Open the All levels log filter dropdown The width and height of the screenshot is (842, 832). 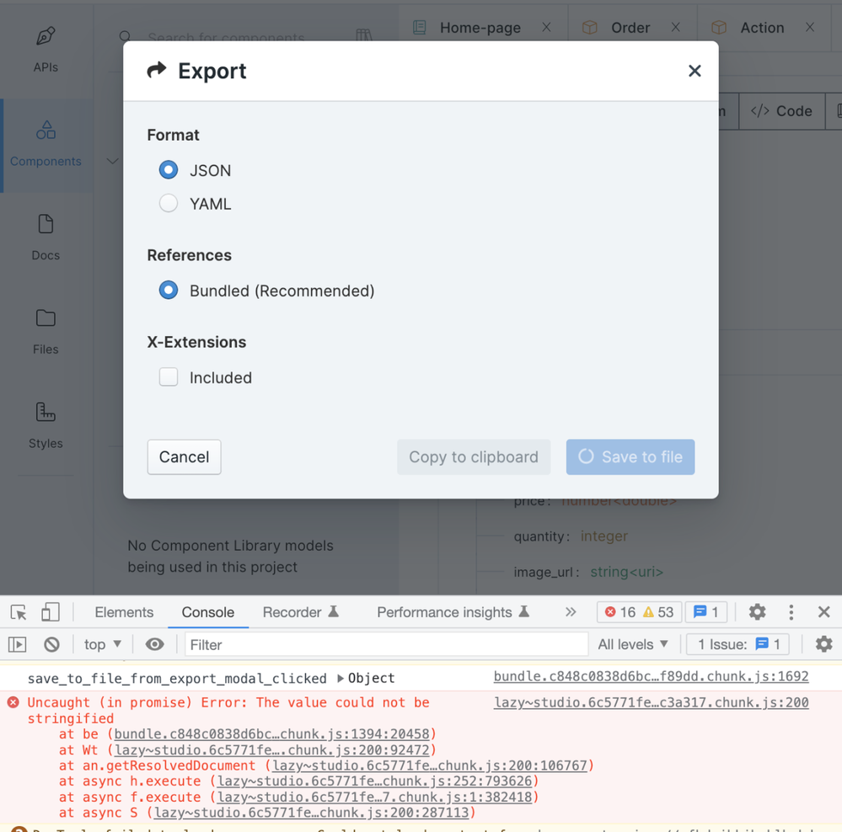[633, 645]
